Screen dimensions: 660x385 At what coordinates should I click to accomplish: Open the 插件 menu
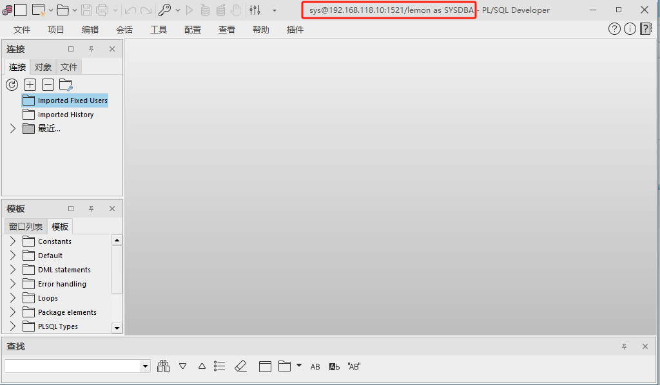295,30
